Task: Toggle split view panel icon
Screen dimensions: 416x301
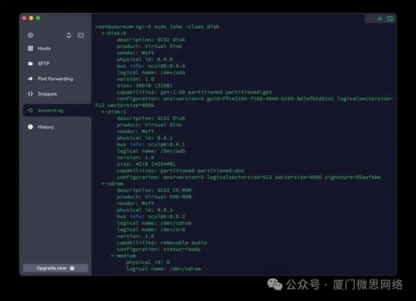Action: pos(390,19)
